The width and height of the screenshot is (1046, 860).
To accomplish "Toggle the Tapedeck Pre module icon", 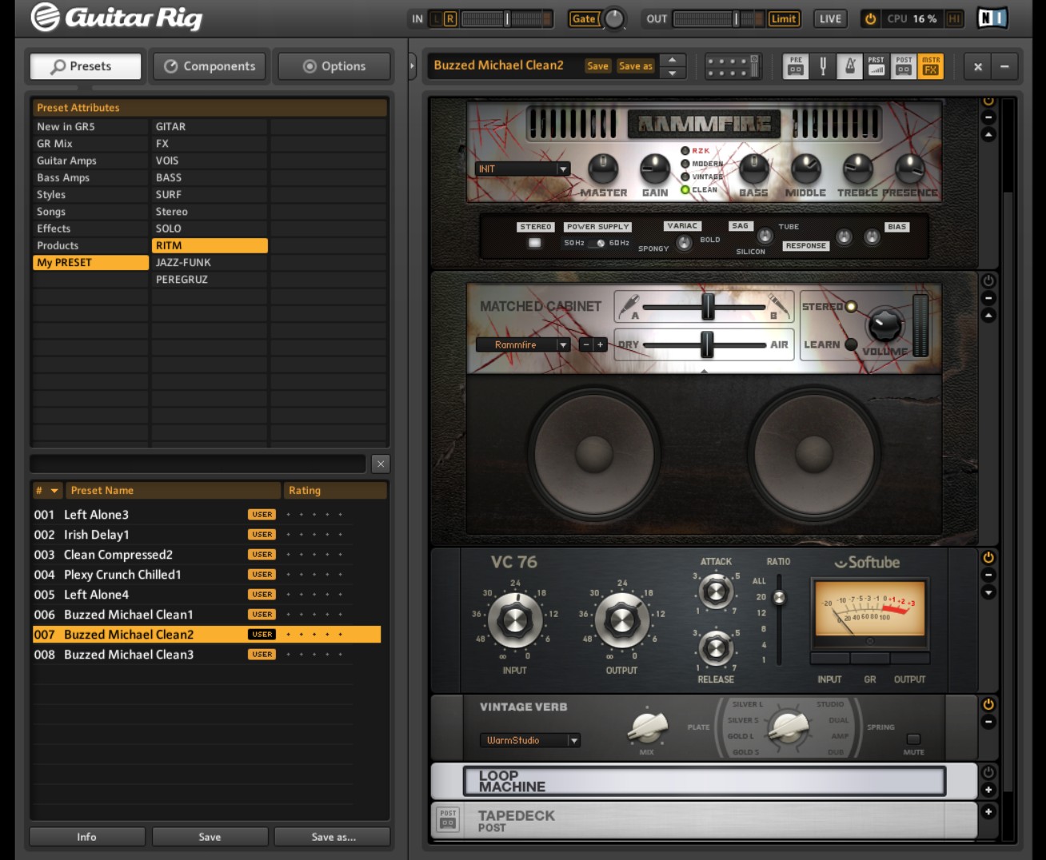I will click(x=795, y=66).
